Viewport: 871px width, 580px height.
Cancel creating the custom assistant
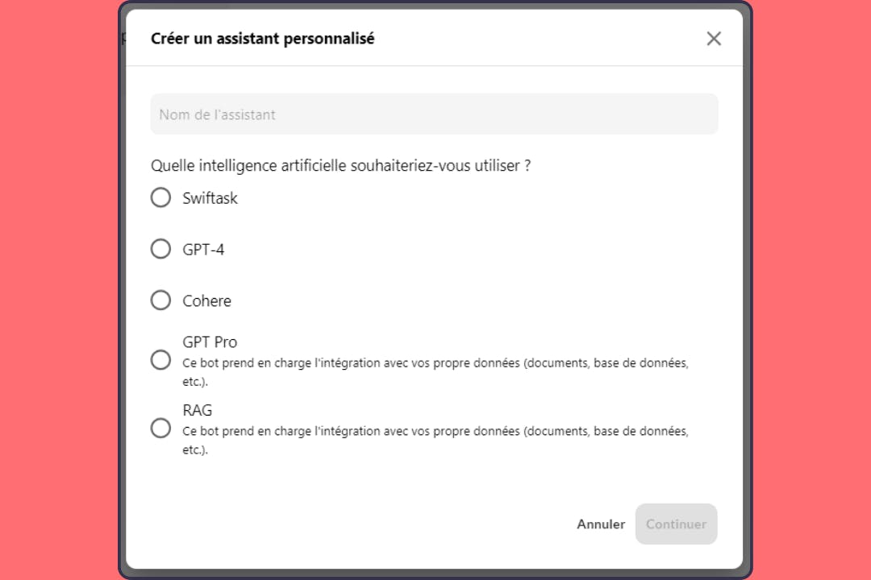pyautogui.click(x=600, y=524)
